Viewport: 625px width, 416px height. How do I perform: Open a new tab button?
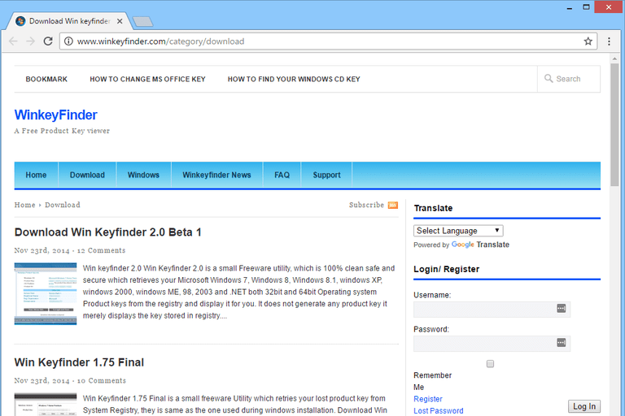(x=142, y=21)
